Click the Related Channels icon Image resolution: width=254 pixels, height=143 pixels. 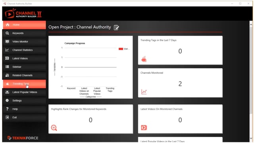click(7, 75)
